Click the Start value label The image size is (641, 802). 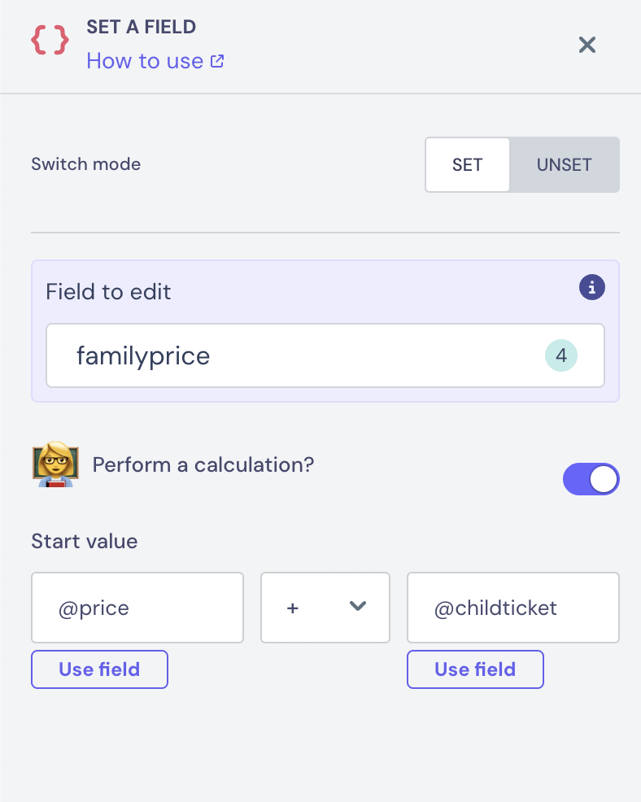(85, 541)
